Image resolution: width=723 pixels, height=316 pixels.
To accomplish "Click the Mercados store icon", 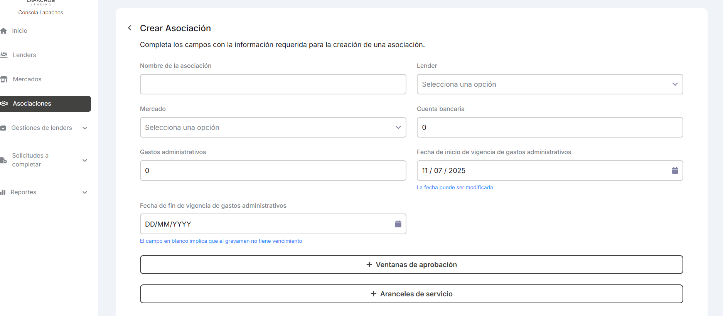I will [x=4, y=79].
